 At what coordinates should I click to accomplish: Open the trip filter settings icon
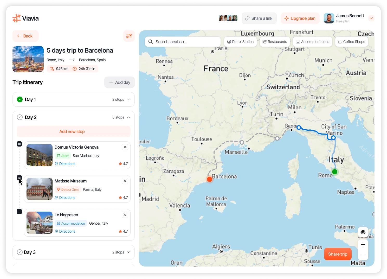pos(129,36)
